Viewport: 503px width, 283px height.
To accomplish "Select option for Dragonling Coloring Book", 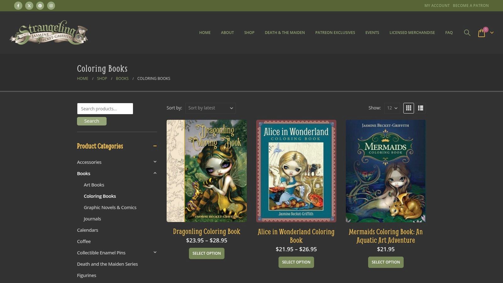I will [x=207, y=253].
